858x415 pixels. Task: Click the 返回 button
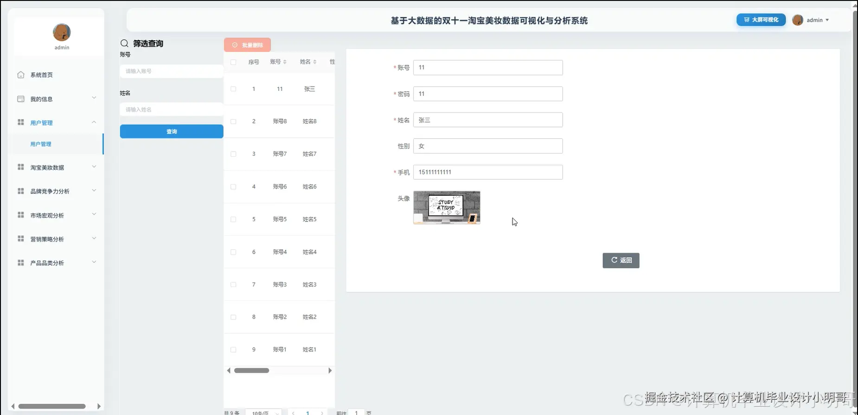621,260
